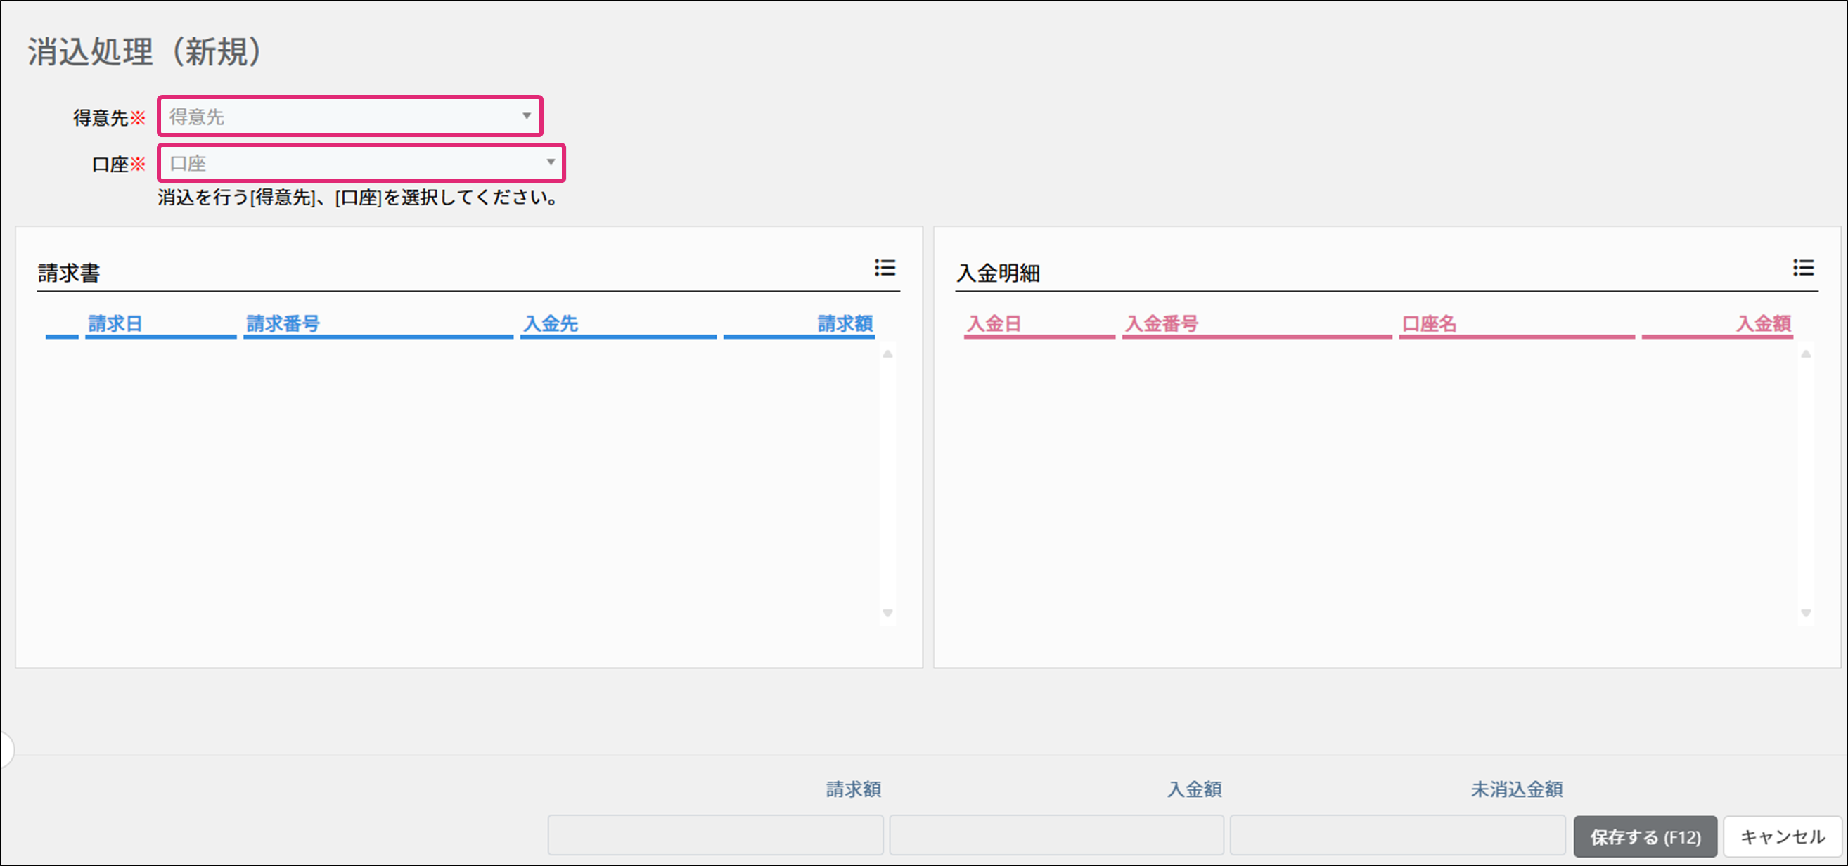Image resolution: width=1848 pixels, height=866 pixels.
Task: Sort invoices by 請求日 column
Action: click(115, 324)
